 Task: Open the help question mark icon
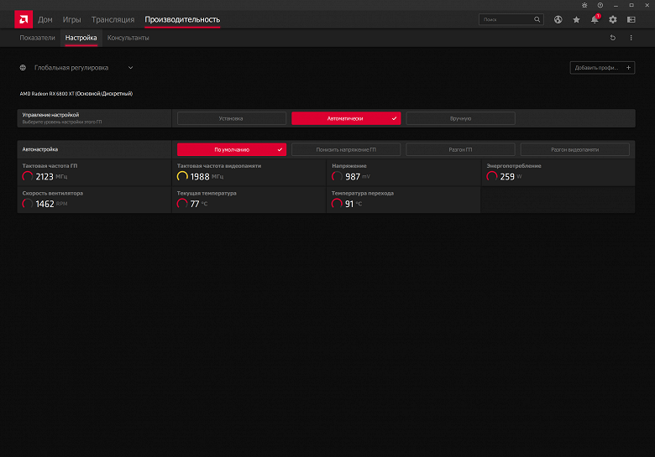(600, 5)
